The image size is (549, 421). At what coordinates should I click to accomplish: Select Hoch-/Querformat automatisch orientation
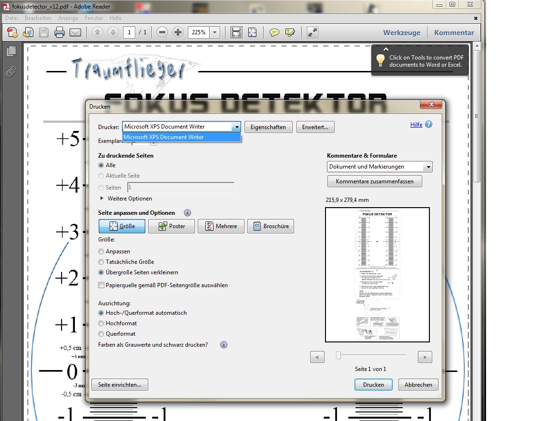pos(101,313)
